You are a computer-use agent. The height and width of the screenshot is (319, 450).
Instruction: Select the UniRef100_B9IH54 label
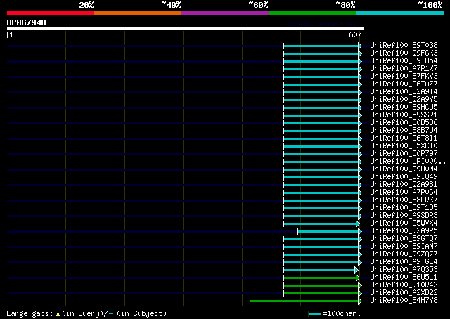point(404,61)
